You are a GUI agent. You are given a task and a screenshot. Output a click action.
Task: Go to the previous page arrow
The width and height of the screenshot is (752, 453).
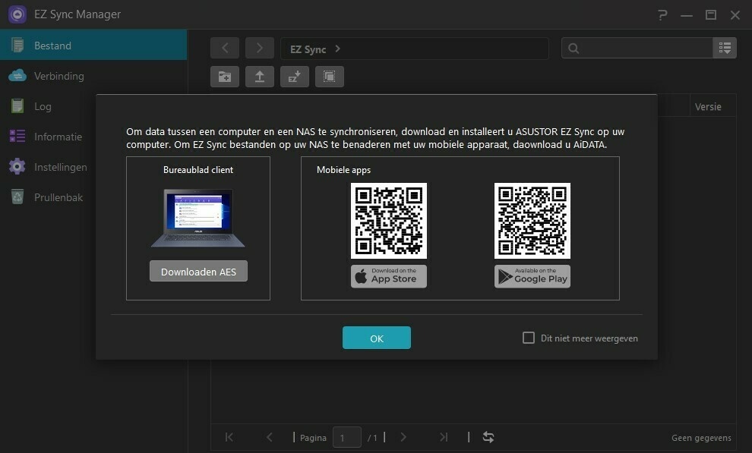coord(270,437)
